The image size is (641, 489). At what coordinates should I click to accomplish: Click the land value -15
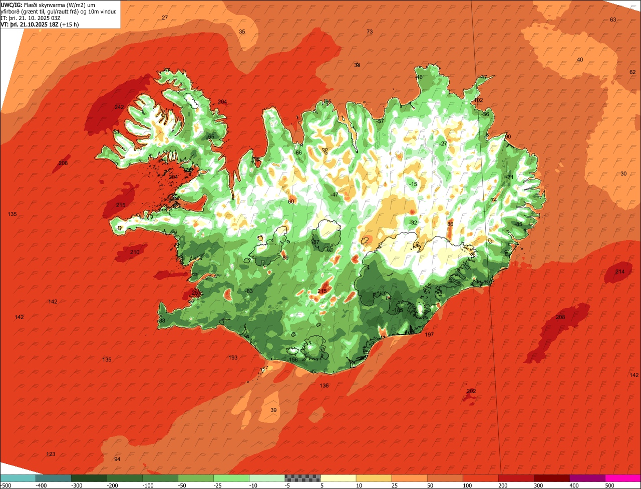413,184
